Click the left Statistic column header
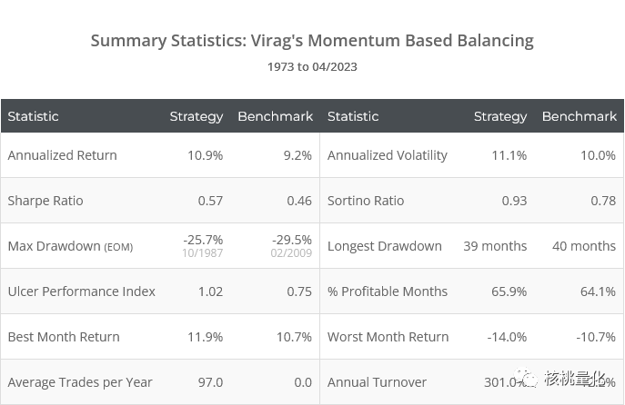Screen dimensions: 625x405 point(33,116)
